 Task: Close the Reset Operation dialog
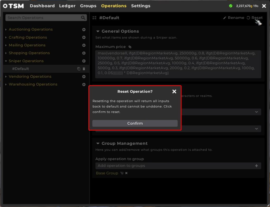(x=174, y=91)
